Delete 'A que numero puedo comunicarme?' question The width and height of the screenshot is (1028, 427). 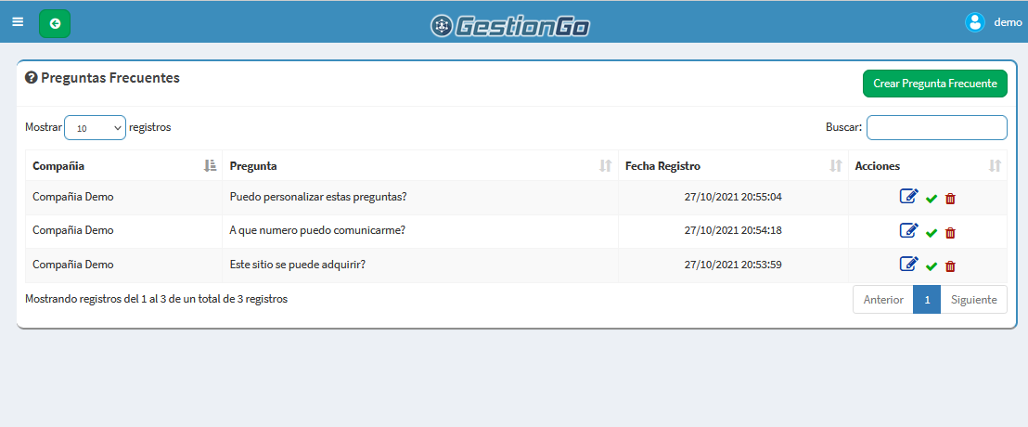point(950,233)
